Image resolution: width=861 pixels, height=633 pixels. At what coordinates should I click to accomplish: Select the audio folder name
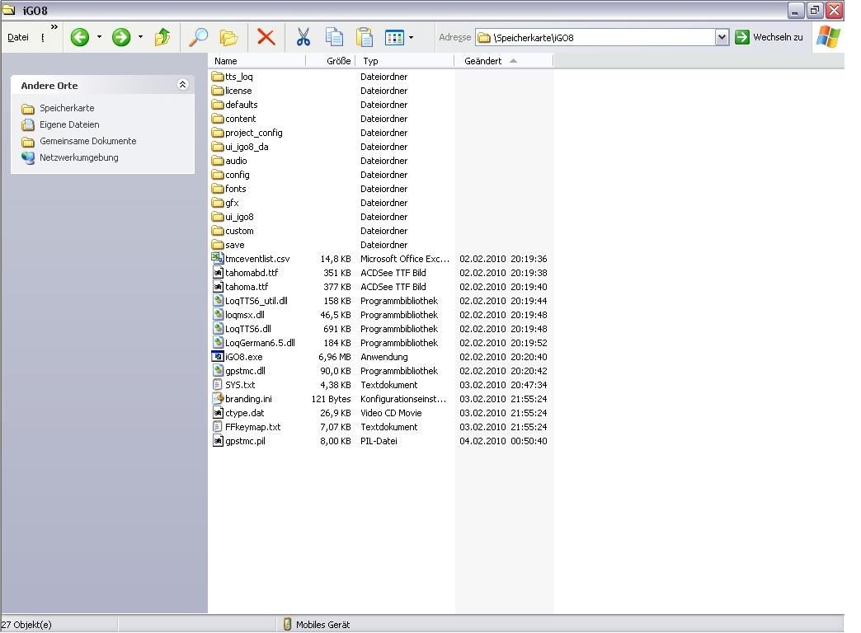tap(236, 160)
